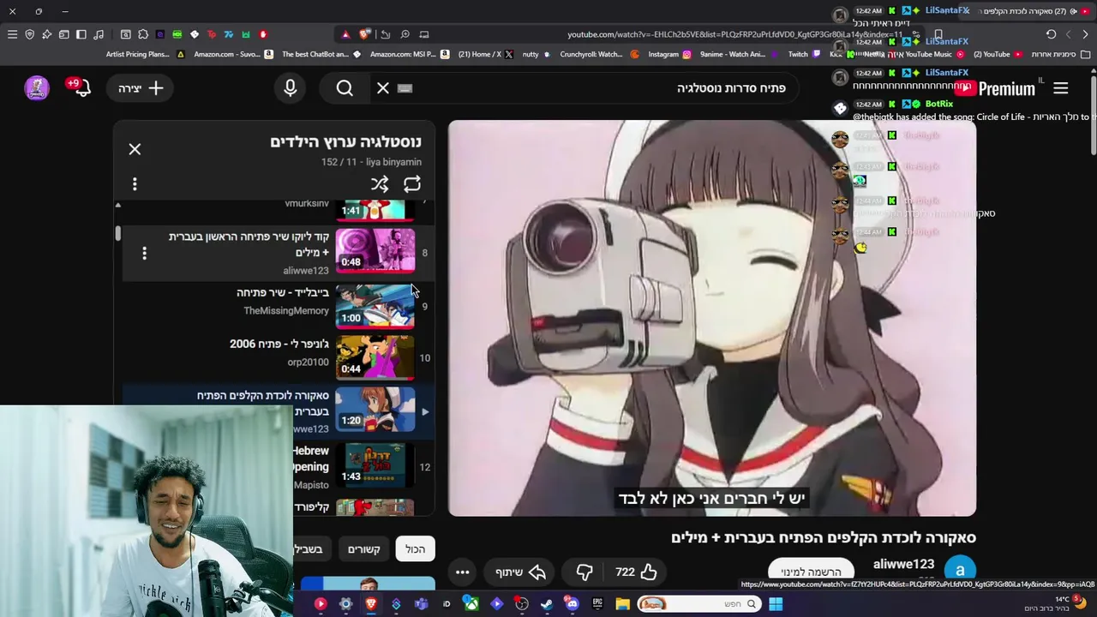Select the קשורים filter chip
This screenshot has height=617, width=1097.
pyautogui.click(x=363, y=548)
